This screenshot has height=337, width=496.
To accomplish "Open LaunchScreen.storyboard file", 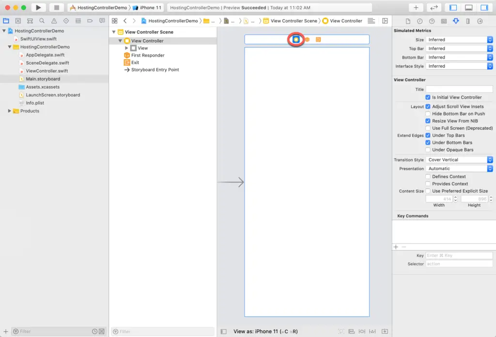I will click(x=53, y=95).
